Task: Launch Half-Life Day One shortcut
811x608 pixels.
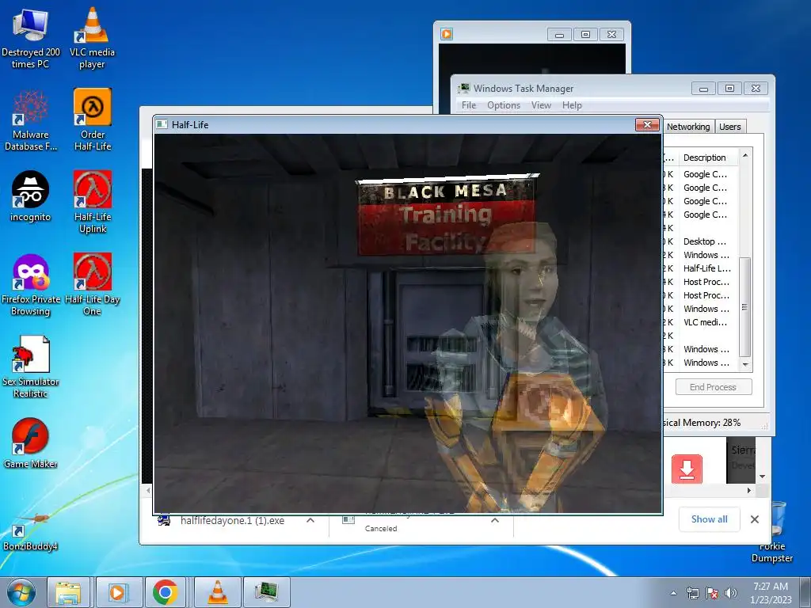Action: click(x=92, y=284)
